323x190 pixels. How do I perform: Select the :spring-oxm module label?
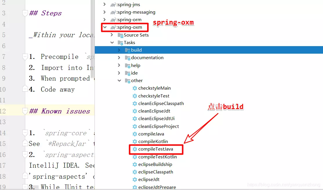129,27
